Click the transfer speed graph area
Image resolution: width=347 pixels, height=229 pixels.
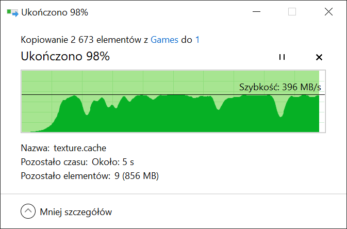coord(173,102)
